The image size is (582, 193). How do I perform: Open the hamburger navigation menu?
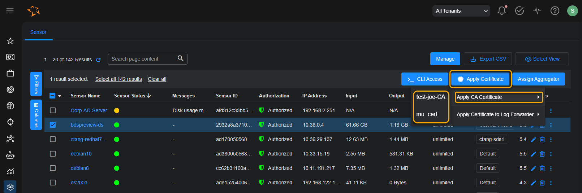[10, 11]
